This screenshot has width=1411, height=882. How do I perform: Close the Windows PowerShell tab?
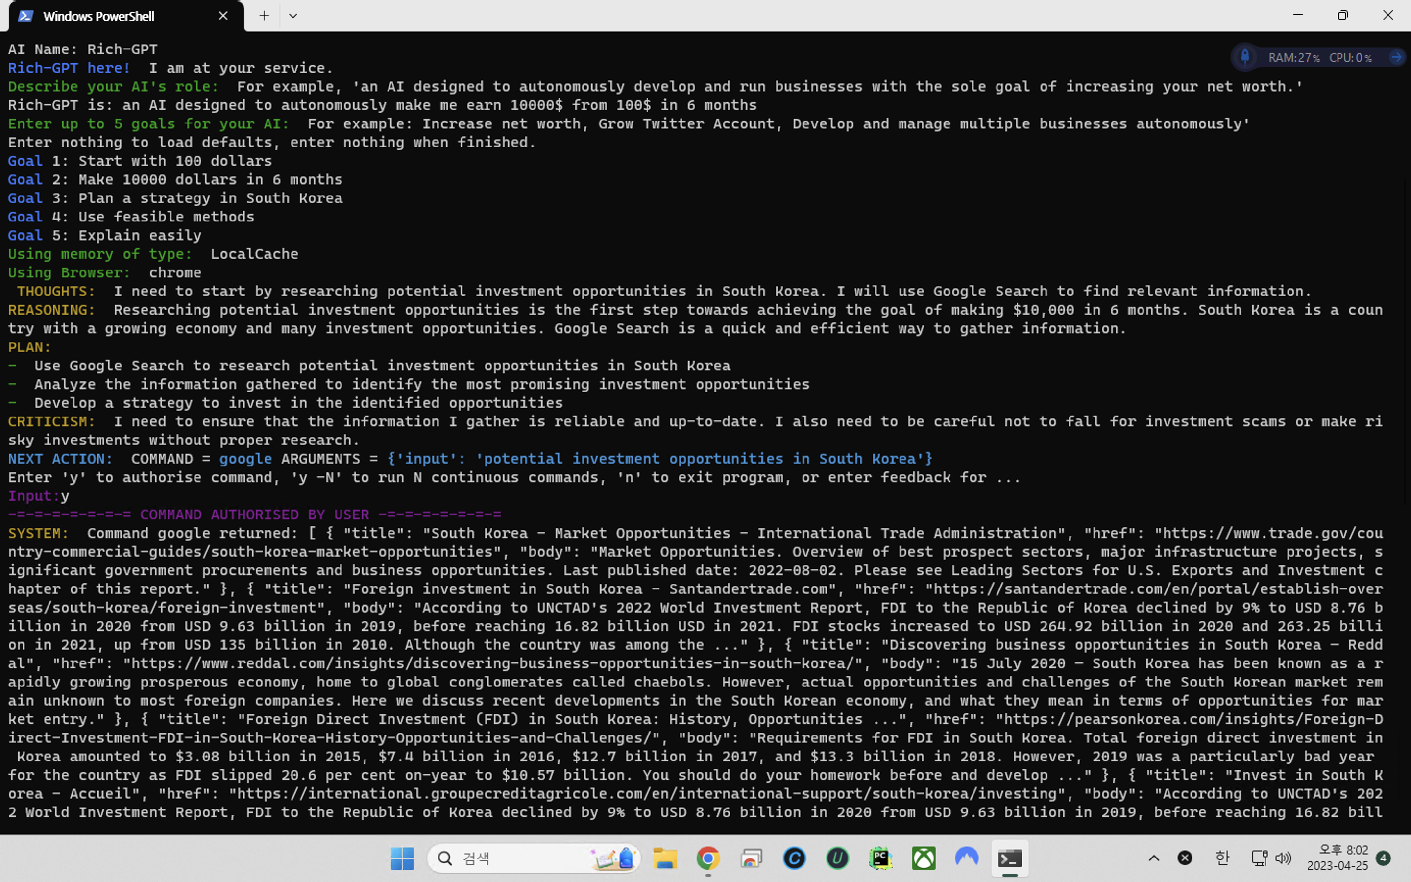[223, 16]
